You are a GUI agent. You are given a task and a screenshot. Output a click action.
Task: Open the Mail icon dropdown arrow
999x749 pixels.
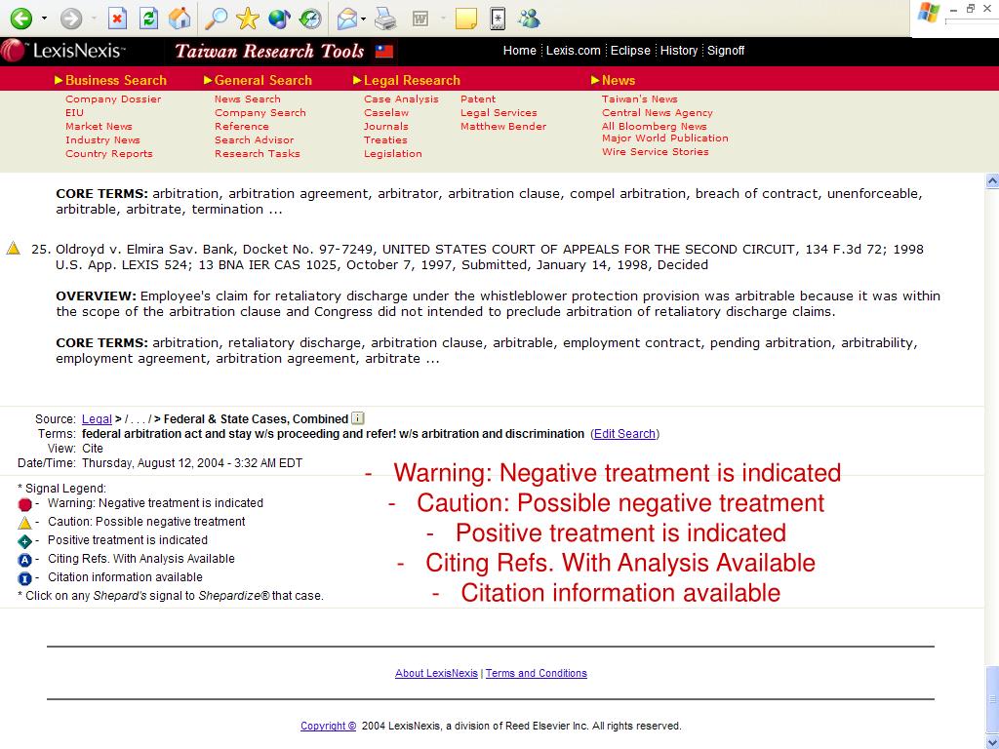(363, 19)
